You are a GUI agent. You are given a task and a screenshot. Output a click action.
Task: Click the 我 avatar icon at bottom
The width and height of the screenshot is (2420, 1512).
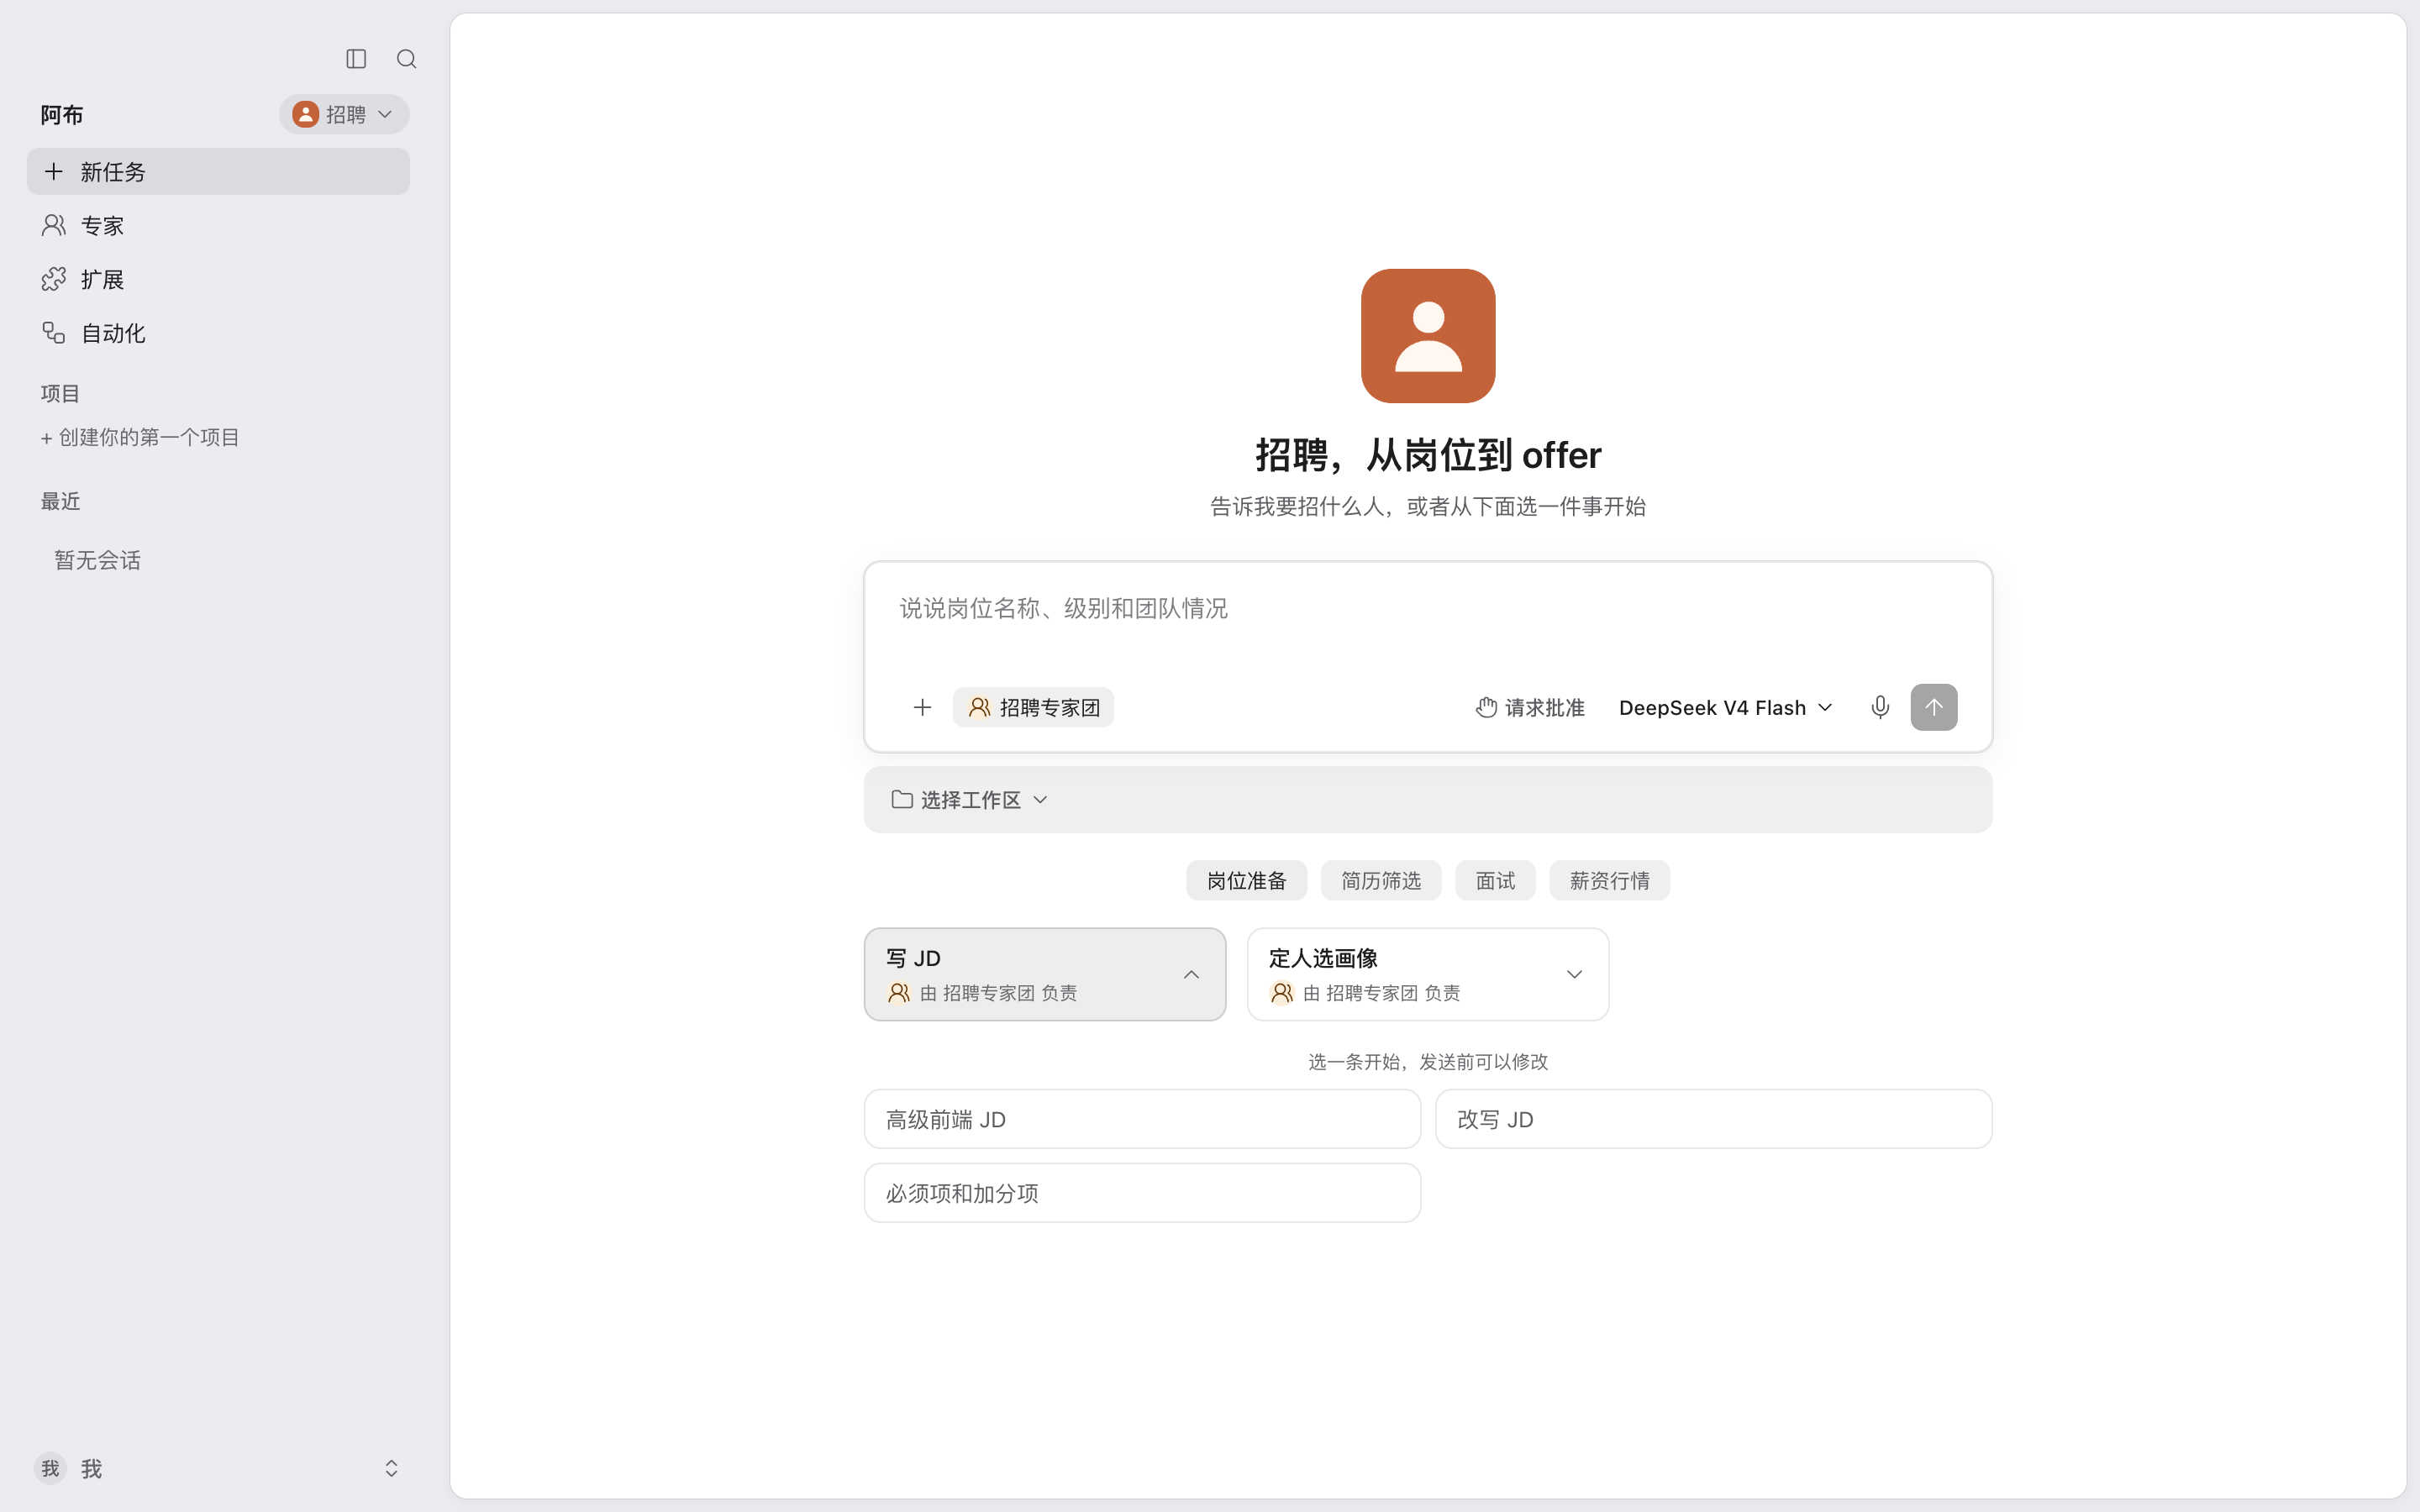click(50, 1468)
